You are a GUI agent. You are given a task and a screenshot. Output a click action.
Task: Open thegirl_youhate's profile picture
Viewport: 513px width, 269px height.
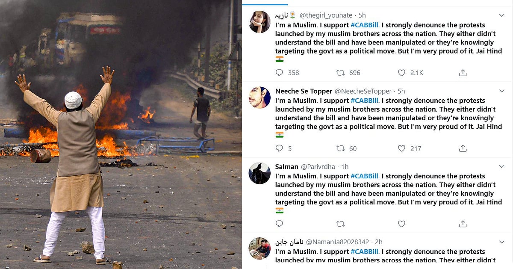pos(259,22)
